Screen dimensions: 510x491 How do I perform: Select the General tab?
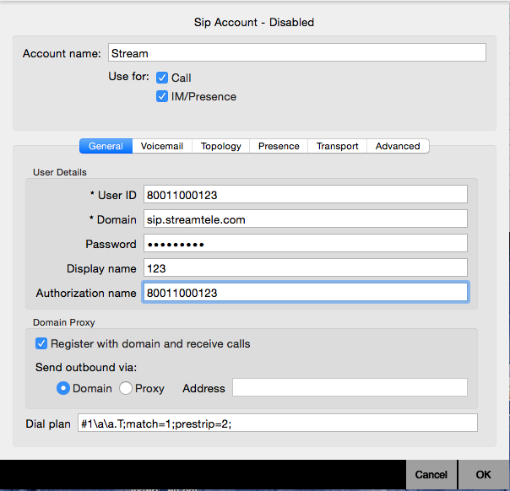(x=106, y=146)
